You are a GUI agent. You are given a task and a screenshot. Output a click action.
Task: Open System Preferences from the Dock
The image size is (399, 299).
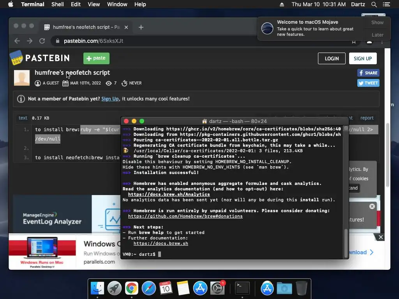pyautogui.click(x=217, y=288)
